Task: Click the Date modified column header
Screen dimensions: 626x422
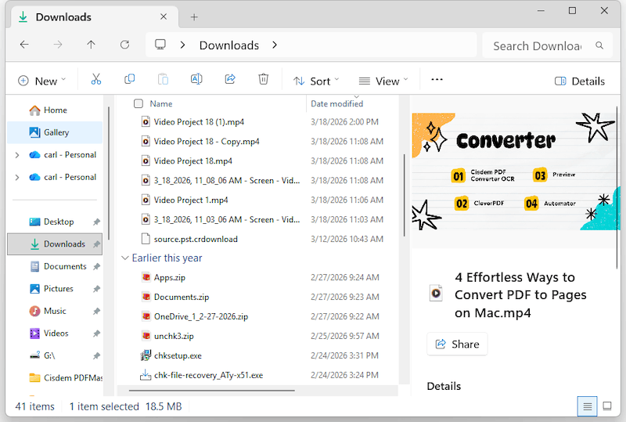Action: [337, 104]
